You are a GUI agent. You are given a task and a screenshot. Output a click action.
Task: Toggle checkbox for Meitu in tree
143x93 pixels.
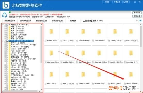coord(7,51)
